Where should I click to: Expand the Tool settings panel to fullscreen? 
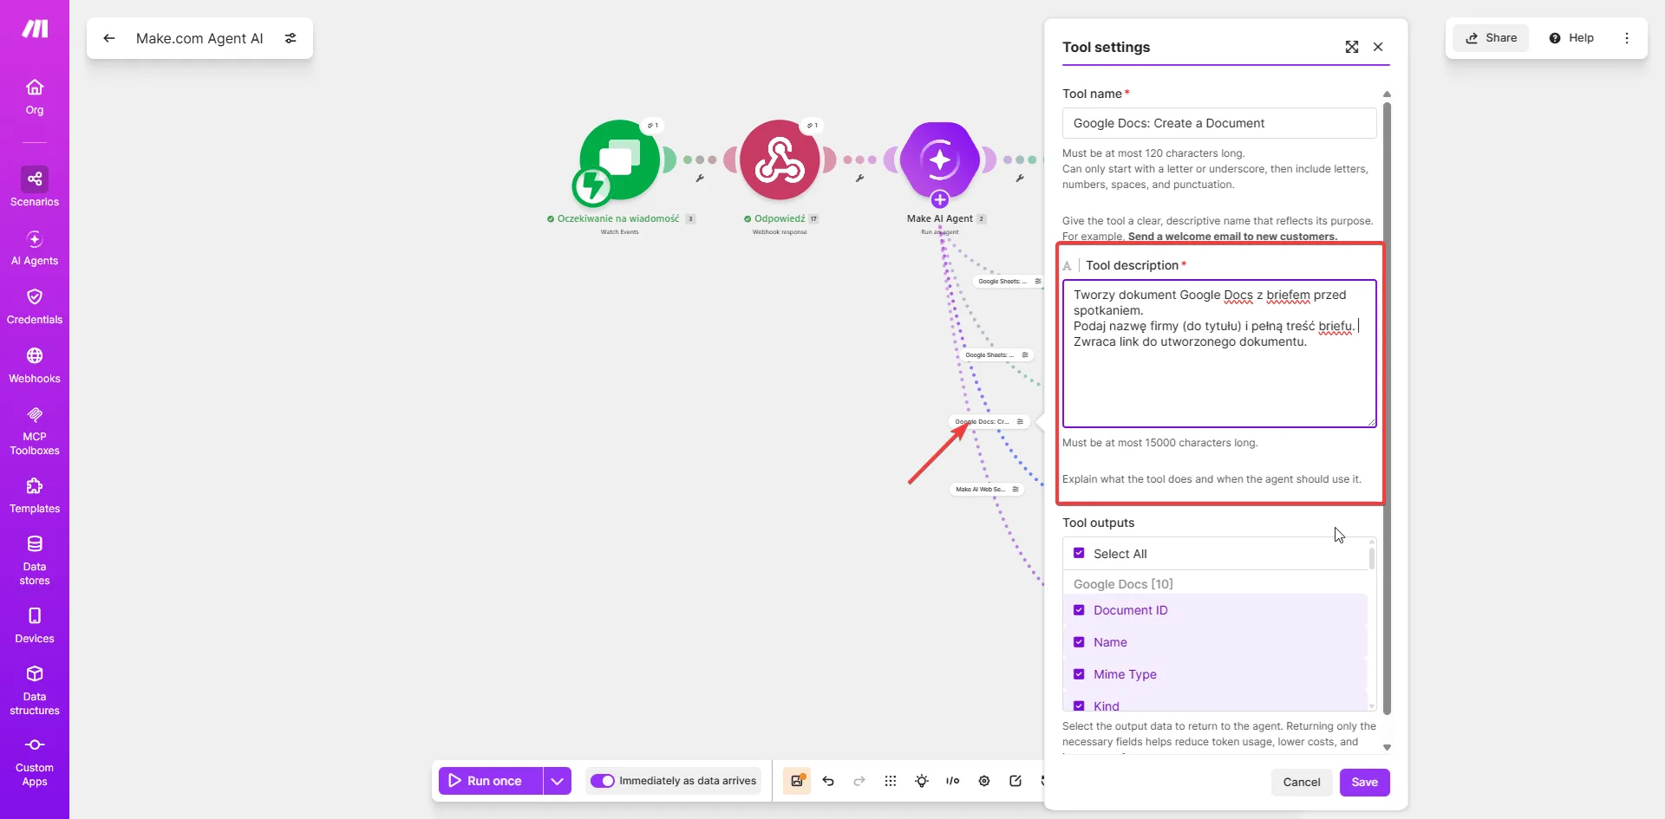(1352, 47)
